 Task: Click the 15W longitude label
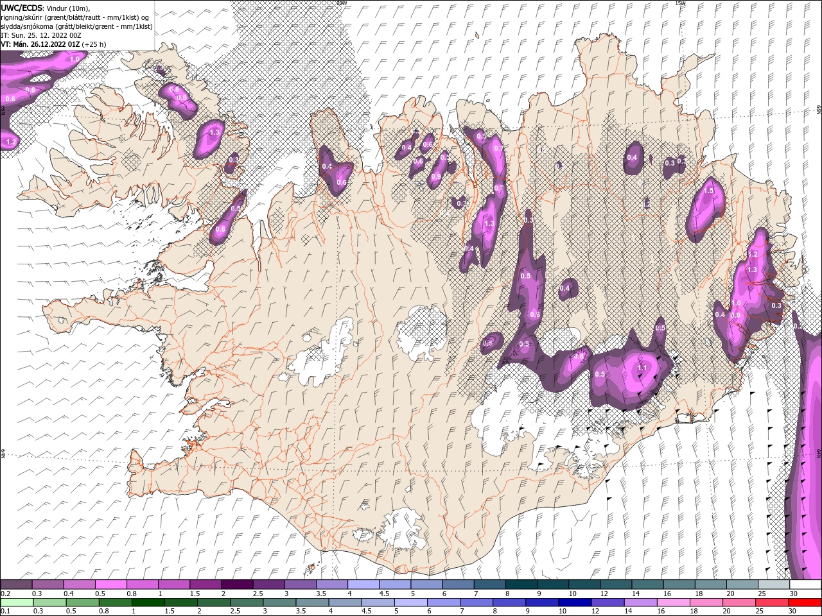(680, 3)
